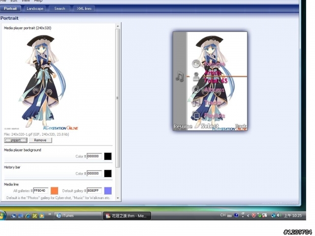Open the View menu

coord(26,1)
